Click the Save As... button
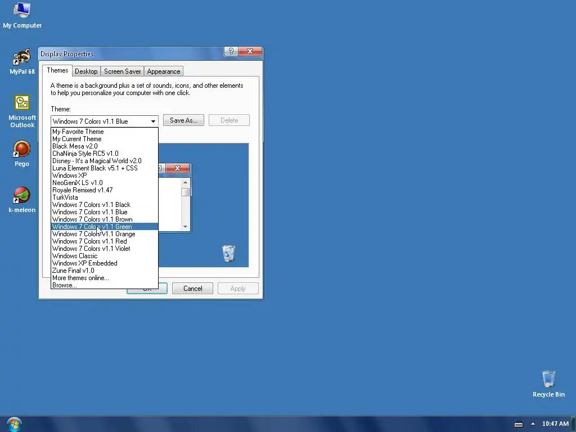 pyautogui.click(x=183, y=120)
